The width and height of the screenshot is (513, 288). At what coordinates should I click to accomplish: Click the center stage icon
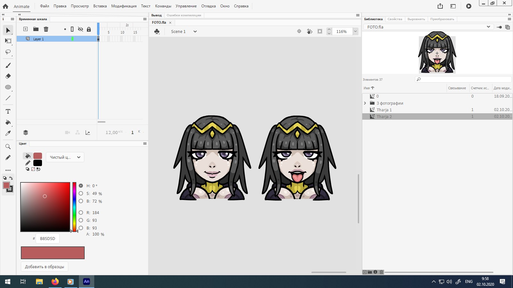[299, 31]
